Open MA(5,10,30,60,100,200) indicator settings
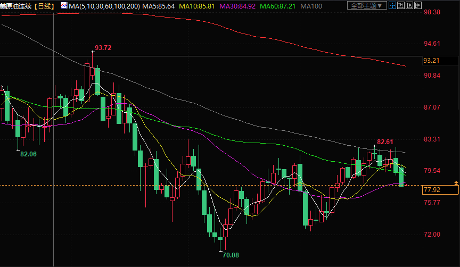Viewport: 460px width, 267px height. pos(97,6)
